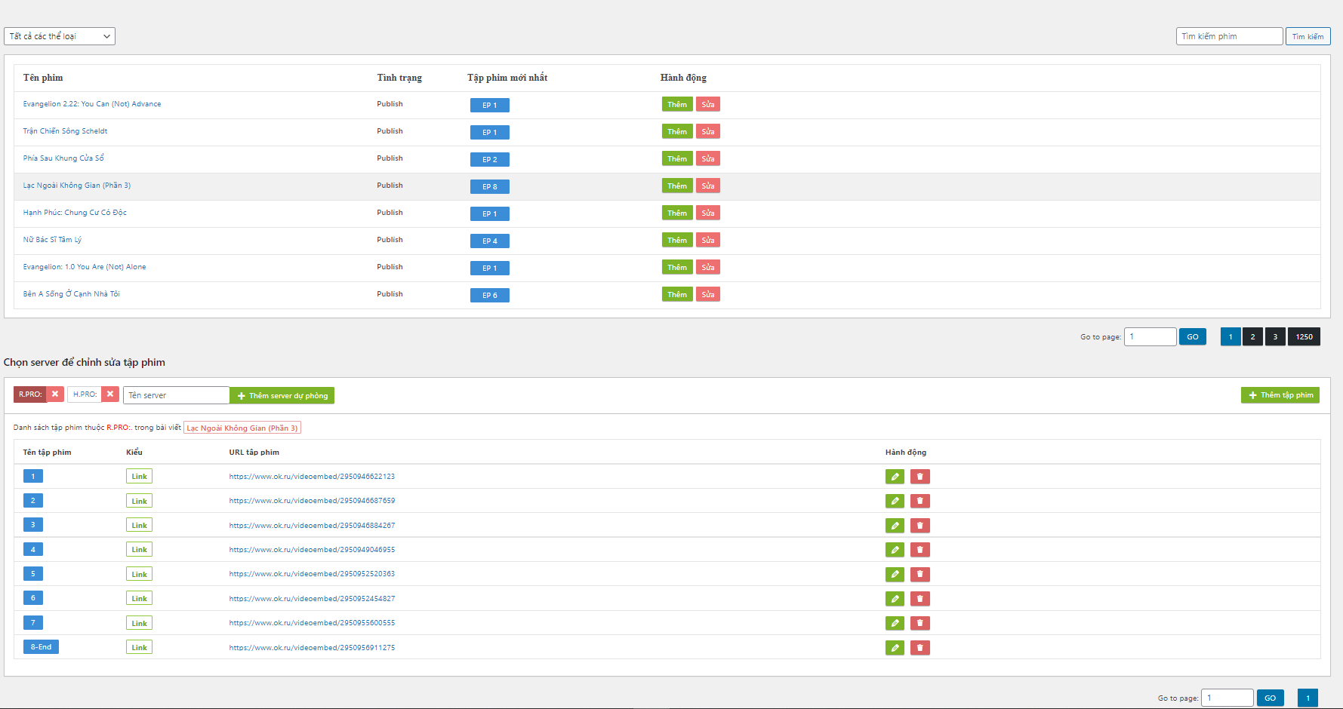Open episode 8-End URL ending 2950956911275
This screenshot has height=709, width=1343.
[312, 648]
